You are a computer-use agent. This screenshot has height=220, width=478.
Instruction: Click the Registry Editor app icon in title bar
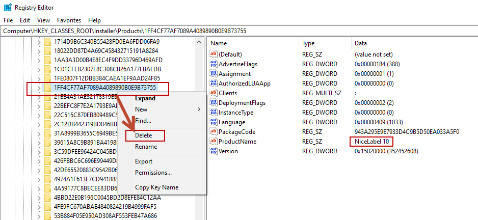pyautogui.click(x=7, y=8)
